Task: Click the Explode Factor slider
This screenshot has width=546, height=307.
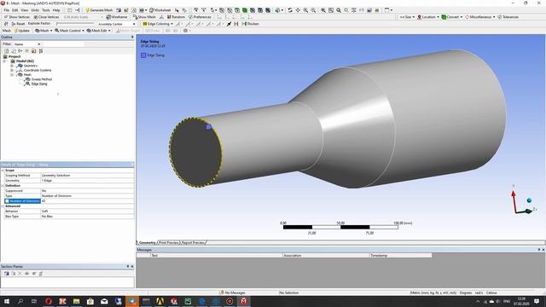Action: coord(75,24)
